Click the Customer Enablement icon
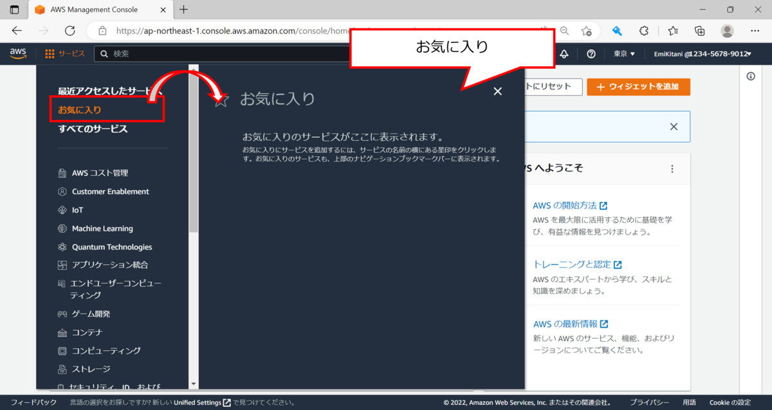 click(x=62, y=192)
